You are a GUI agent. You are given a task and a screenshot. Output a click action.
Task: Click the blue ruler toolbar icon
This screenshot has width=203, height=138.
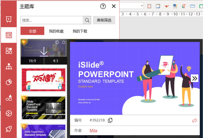(x=193, y=6)
